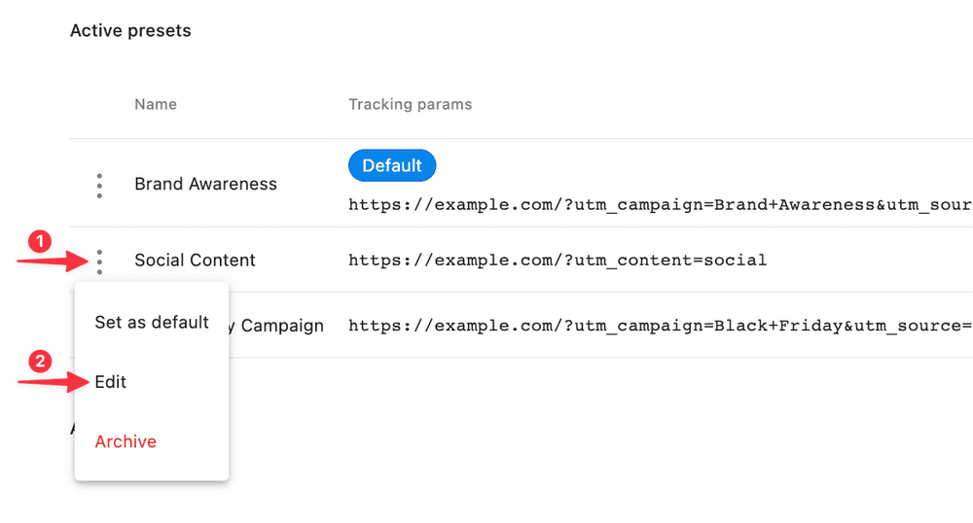Click the partially hidden Campaign preset name
Viewport: 973px width, 523px height.
pos(280,326)
